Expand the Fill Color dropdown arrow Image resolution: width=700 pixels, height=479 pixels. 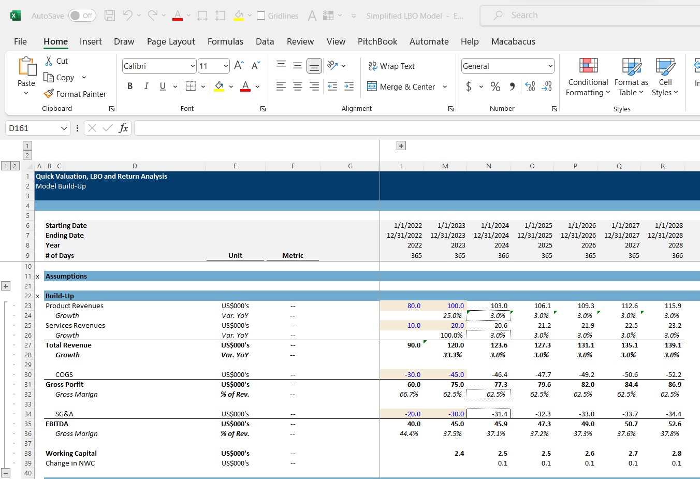click(231, 86)
